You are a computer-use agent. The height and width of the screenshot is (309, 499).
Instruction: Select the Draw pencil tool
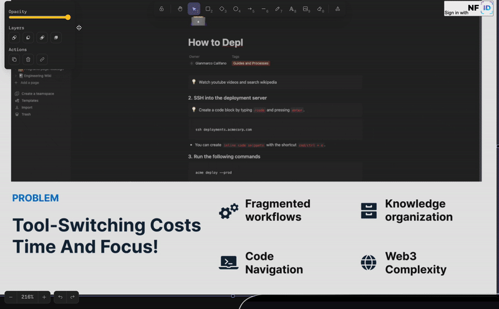[x=278, y=9]
